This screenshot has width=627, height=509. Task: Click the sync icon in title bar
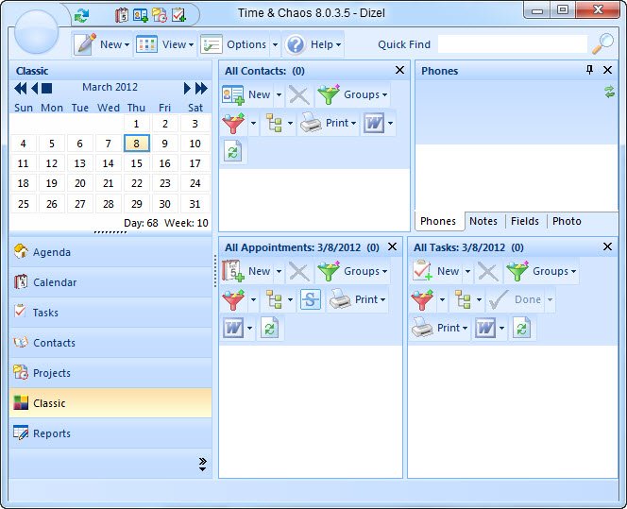click(x=81, y=15)
